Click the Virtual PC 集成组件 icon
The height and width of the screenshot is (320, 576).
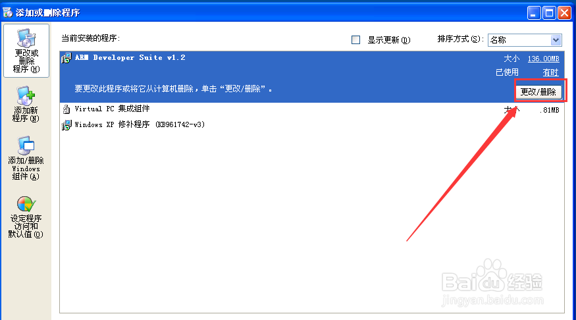(66, 109)
